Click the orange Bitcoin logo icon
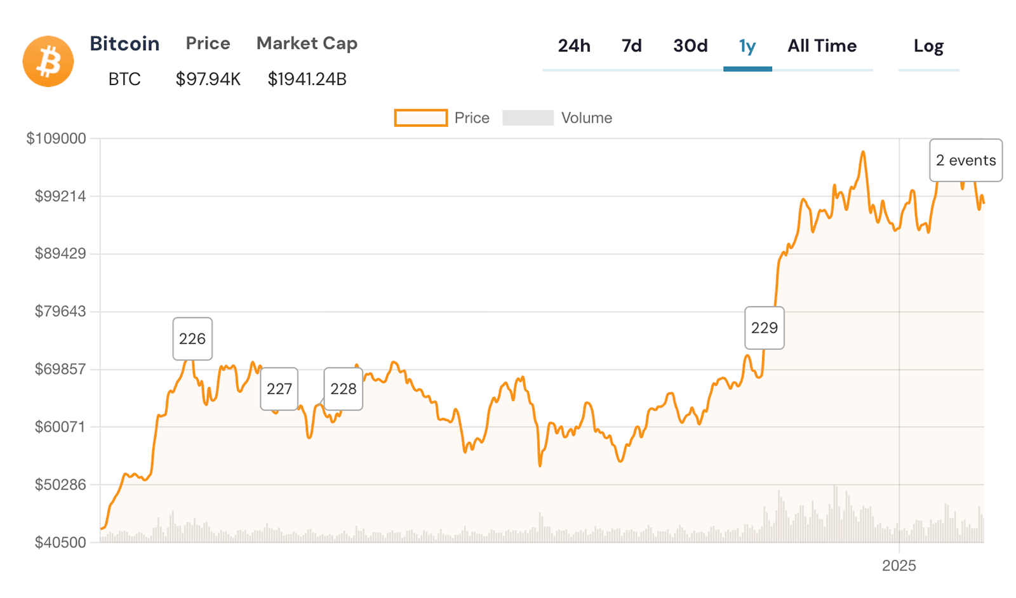This screenshot has height=598, width=1016. [48, 62]
